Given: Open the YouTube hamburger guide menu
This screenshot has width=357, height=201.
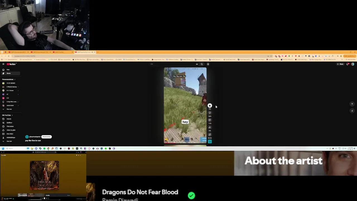Looking at the screenshot, I should click(3, 64).
